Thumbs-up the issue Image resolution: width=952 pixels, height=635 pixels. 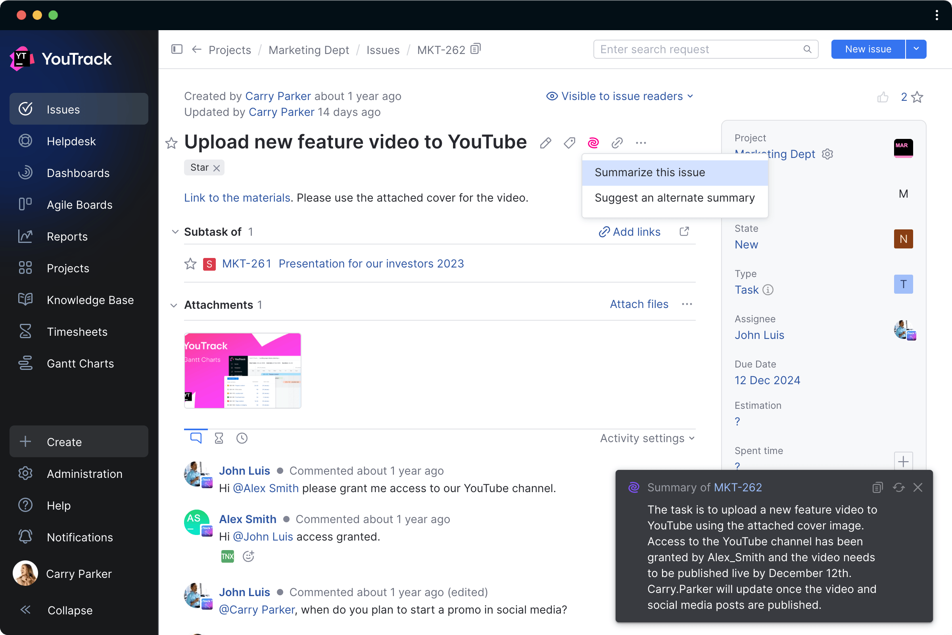coord(883,97)
